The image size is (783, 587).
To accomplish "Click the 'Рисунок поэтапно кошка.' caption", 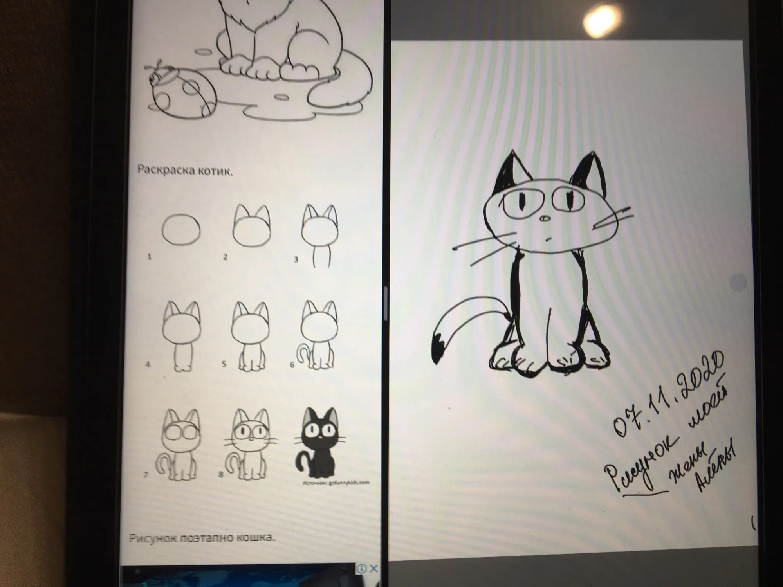I will pos(202,537).
